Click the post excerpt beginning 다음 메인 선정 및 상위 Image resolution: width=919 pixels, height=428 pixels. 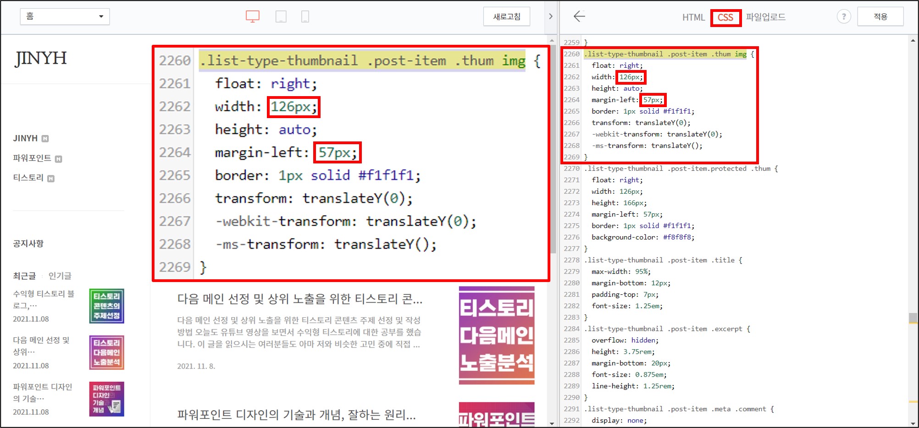299,332
